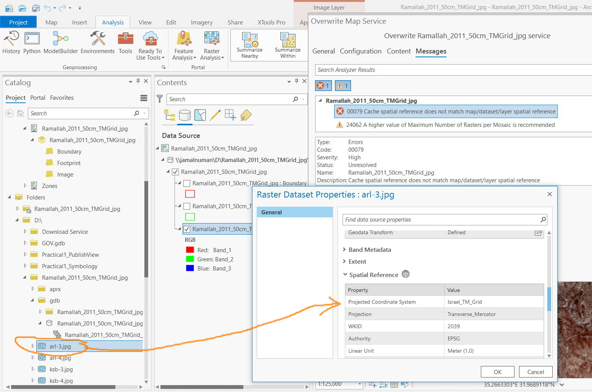592x392 pixels.
Task: Click List By Drawing Order icon
Action: 170,115
